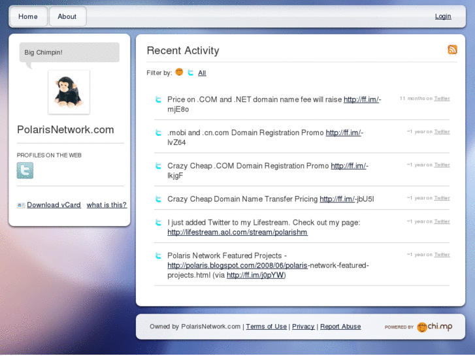Screen dimensions: 475x356
Task: Click the chimp profile picture
Action: (x=69, y=92)
